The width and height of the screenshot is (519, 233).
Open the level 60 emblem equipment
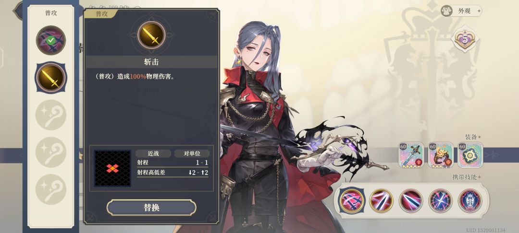point(470,155)
